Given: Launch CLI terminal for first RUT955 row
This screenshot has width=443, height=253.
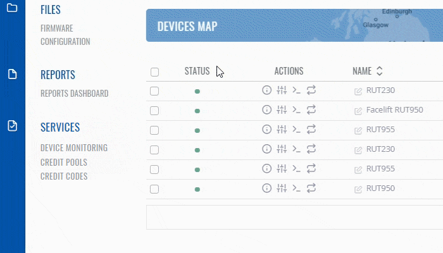Looking at the screenshot, I should pyautogui.click(x=296, y=130).
